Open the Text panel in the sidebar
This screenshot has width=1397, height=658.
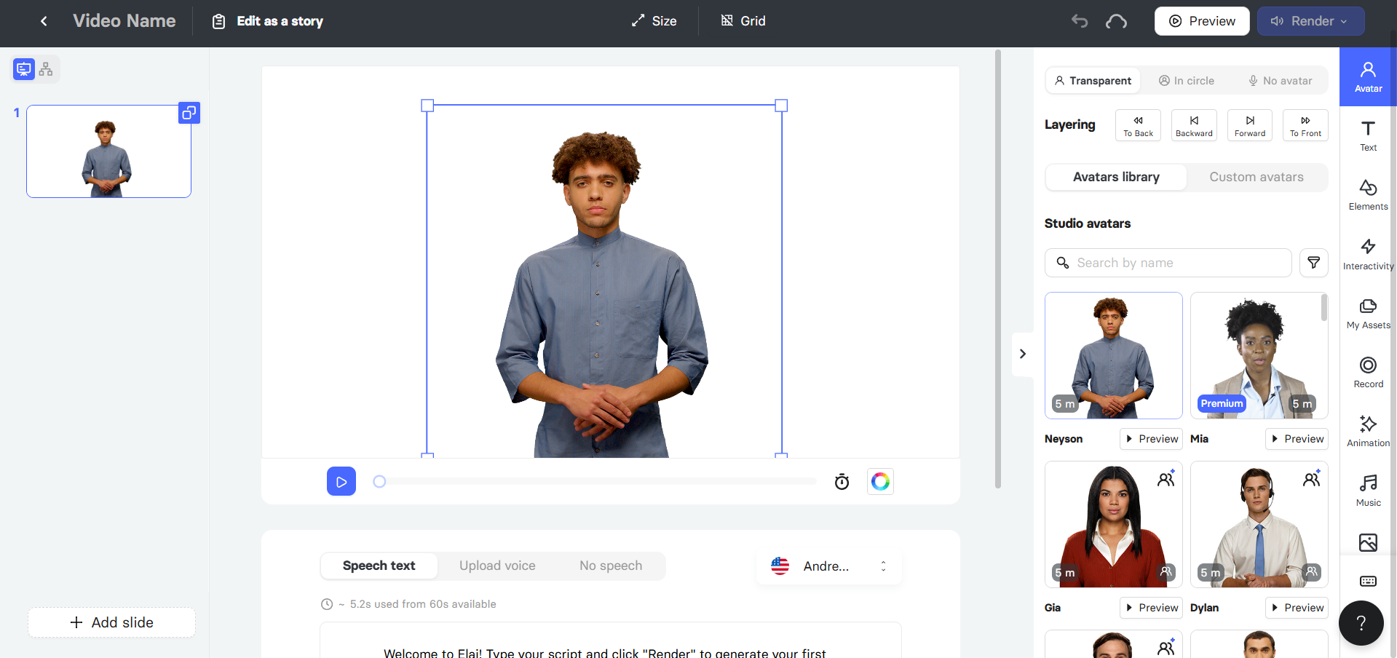(1367, 135)
